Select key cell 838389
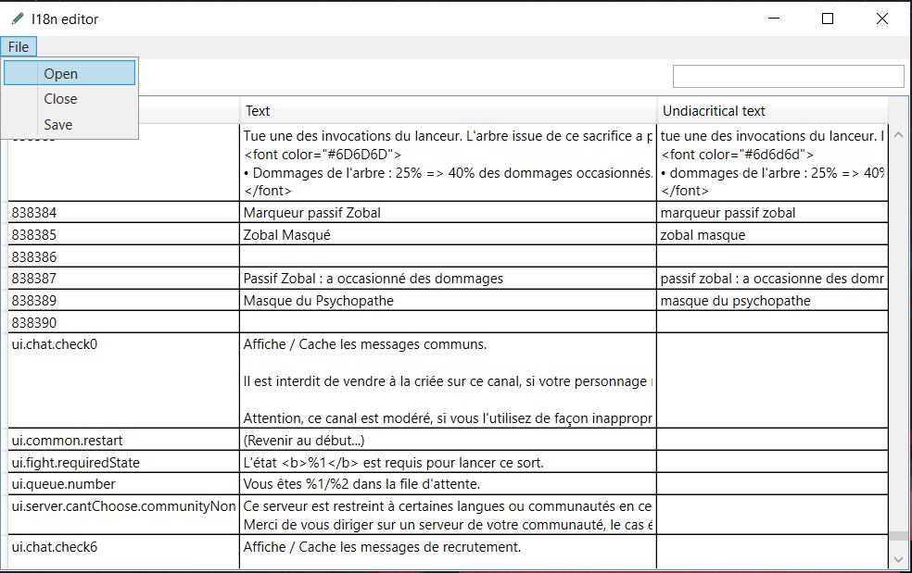The height and width of the screenshot is (573, 912). (123, 301)
